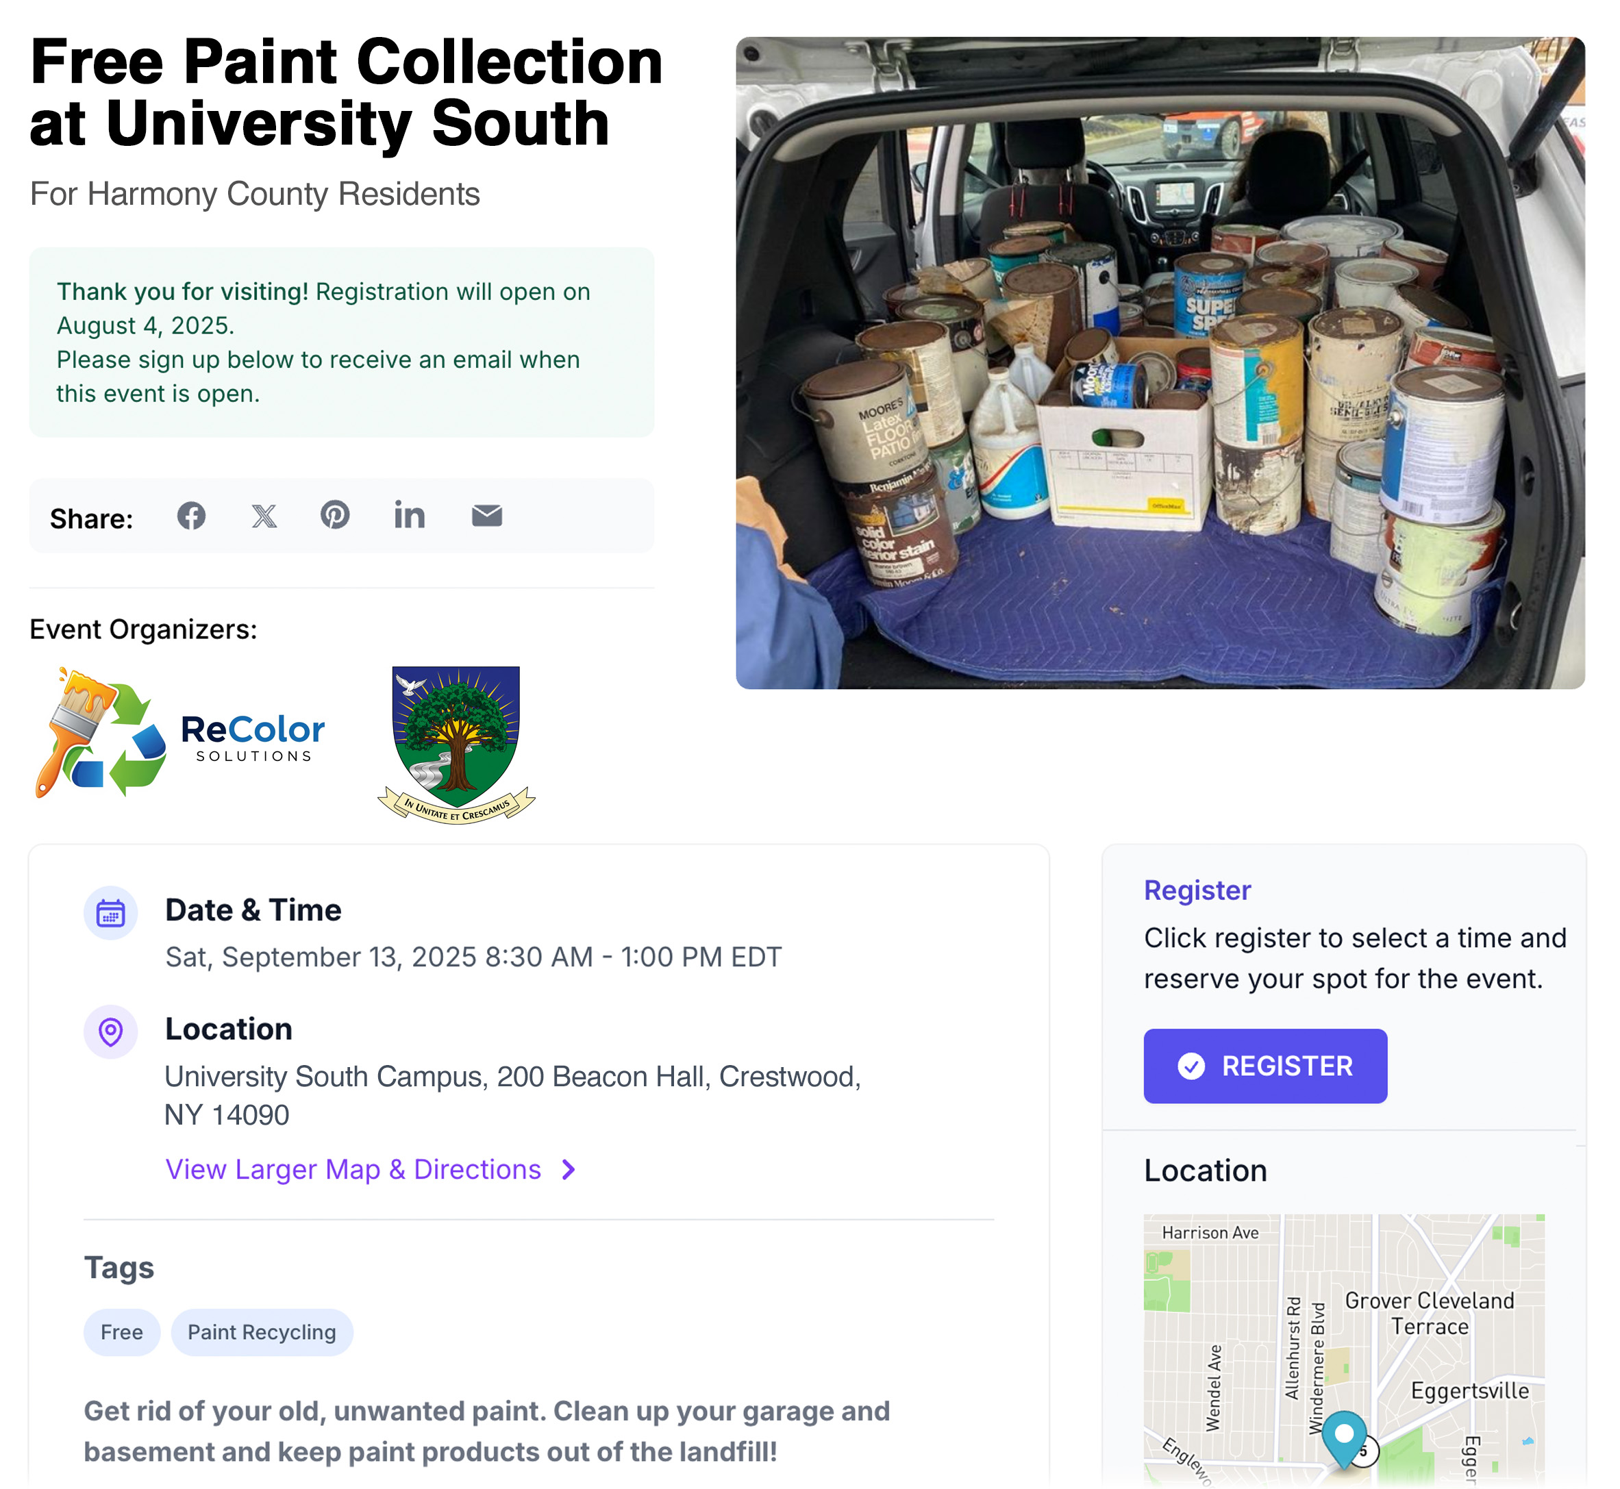Share event on LinkedIn
The width and height of the screenshot is (1620, 1489).
410,515
